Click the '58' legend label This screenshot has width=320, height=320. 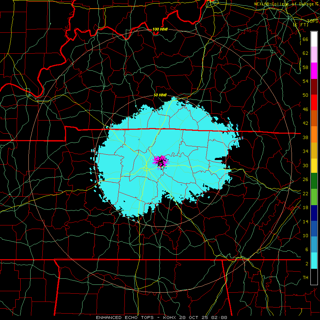click(305, 67)
